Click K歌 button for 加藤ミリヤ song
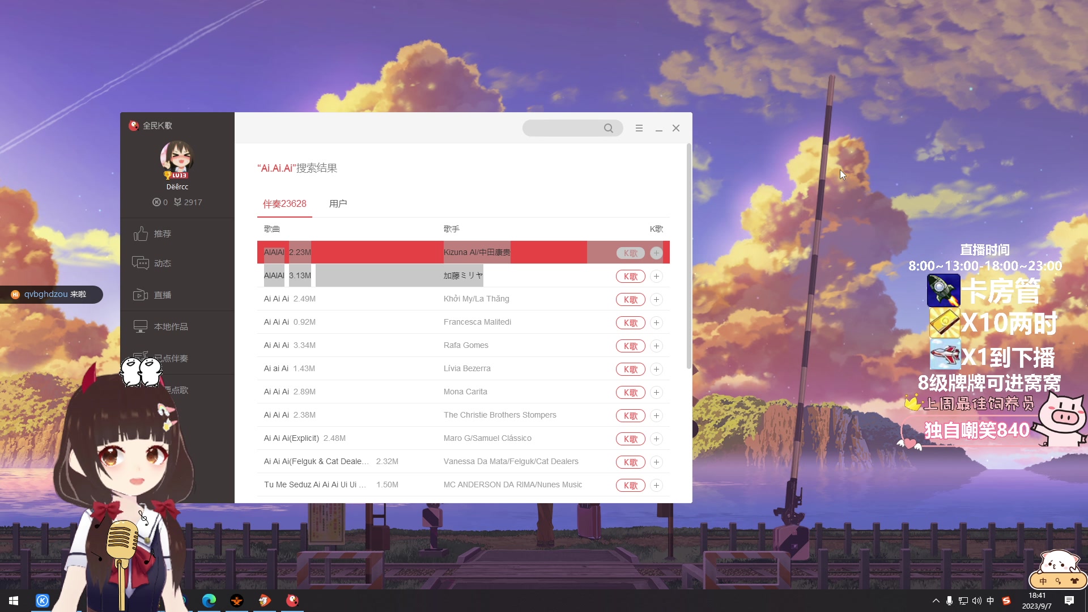Image resolution: width=1088 pixels, height=612 pixels. coord(631,276)
